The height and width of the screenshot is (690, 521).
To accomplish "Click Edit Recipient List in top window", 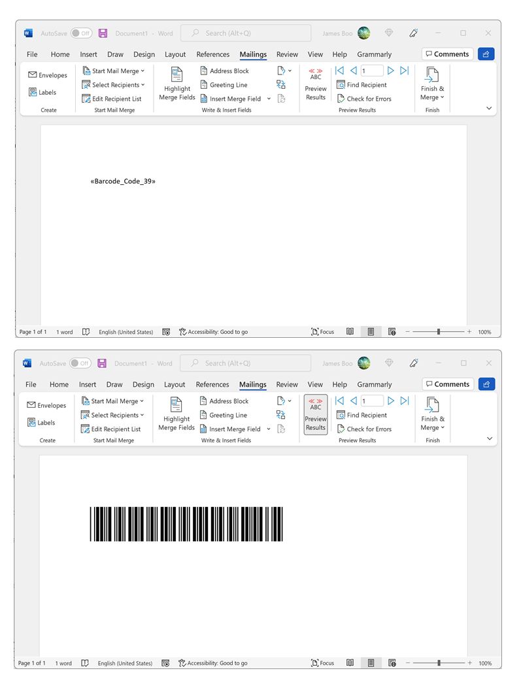I will [112, 99].
